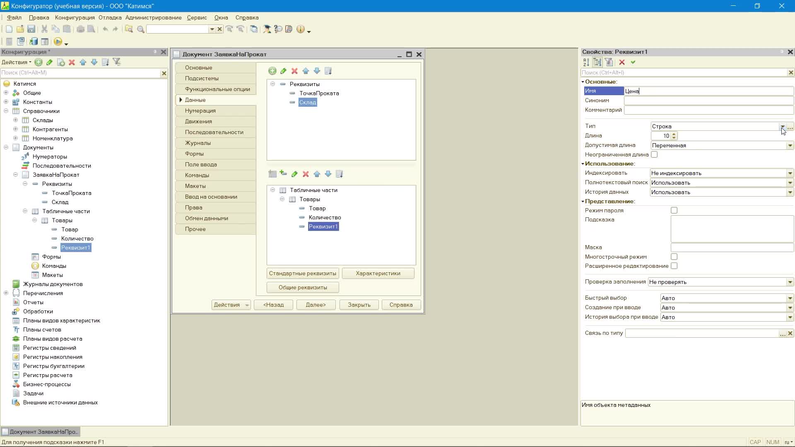Screen dimensions: 795x447
Task: Click the Save diskette icon
Action: [x=31, y=29]
